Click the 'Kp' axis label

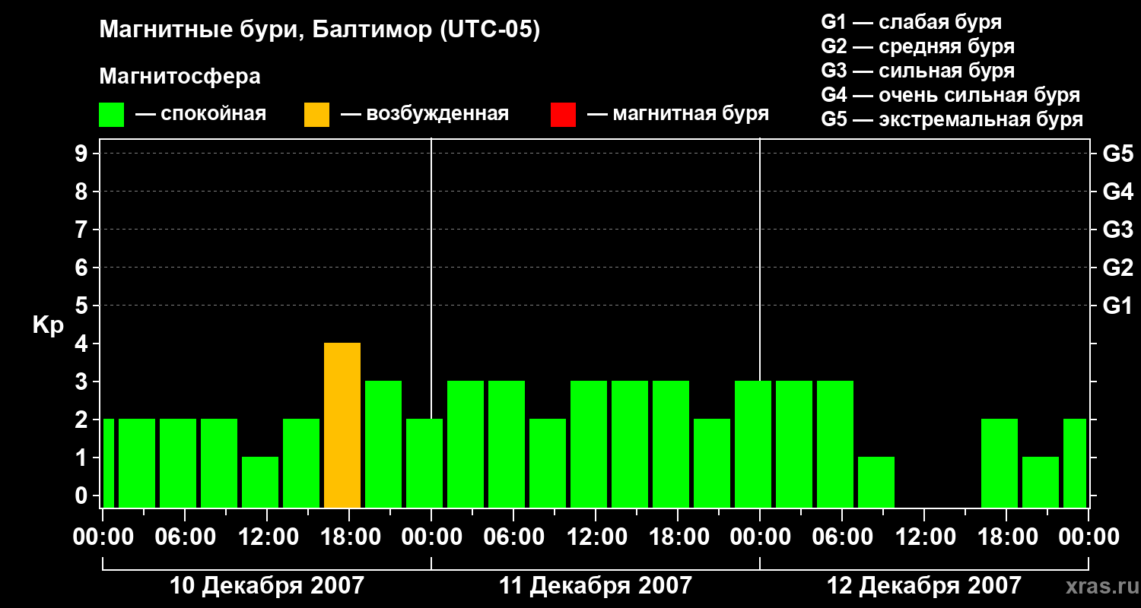click(48, 326)
